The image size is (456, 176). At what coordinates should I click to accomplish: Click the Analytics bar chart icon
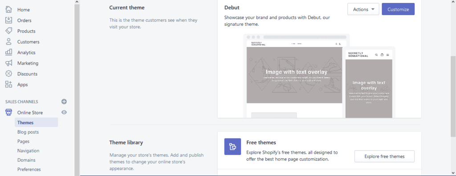point(9,53)
